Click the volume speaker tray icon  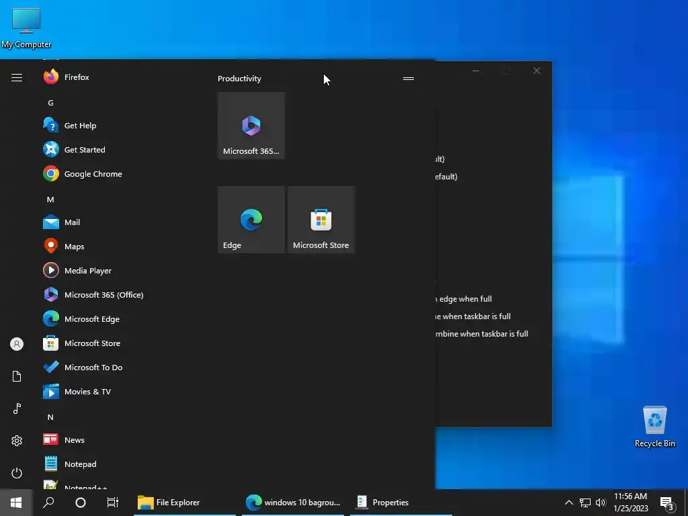601,503
